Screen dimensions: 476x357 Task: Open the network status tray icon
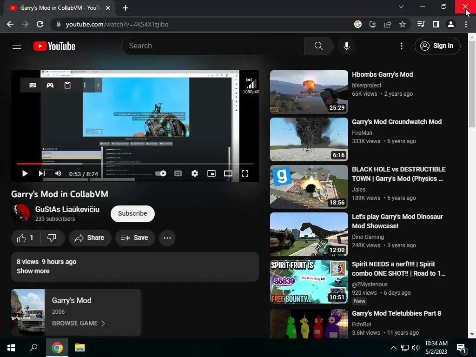pyautogui.click(x=405, y=348)
